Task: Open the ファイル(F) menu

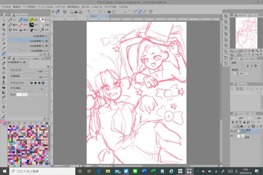Action: point(6,7)
